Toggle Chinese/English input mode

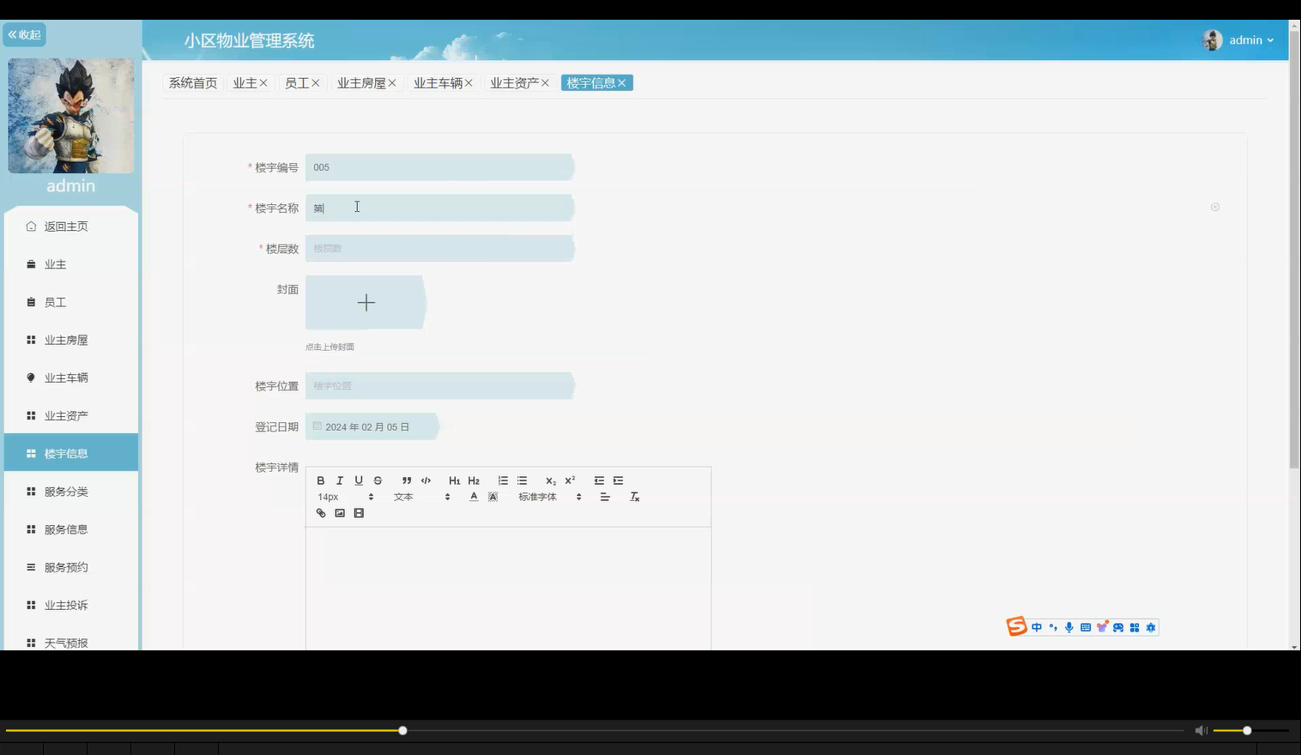[x=1037, y=627]
